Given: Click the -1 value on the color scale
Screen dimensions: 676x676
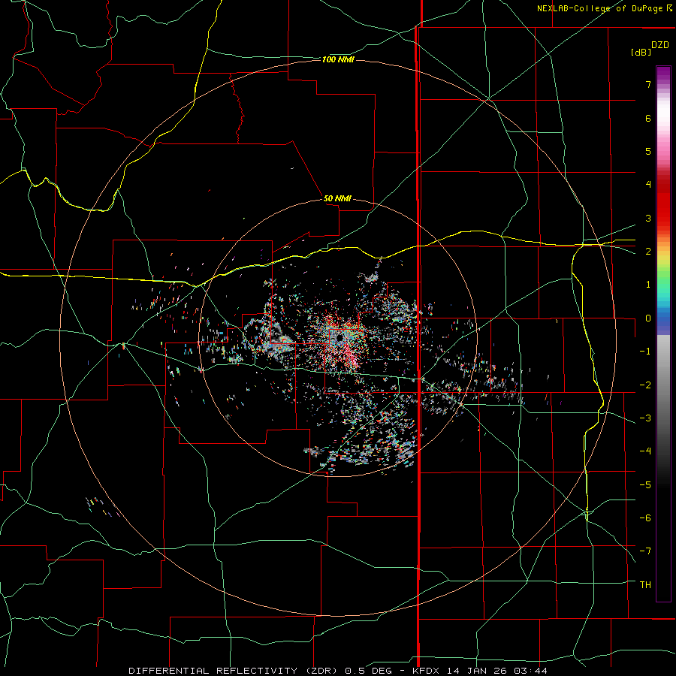Looking at the screenshot, I should pyautogui.click(x=645, y=352).
